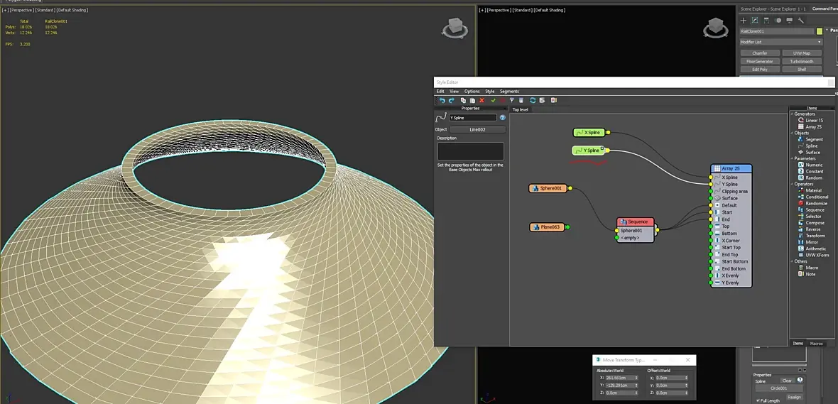Click the TurboSmooth modifier button
The height and width of the screenshot is (404, 838).
pos(802,61)
